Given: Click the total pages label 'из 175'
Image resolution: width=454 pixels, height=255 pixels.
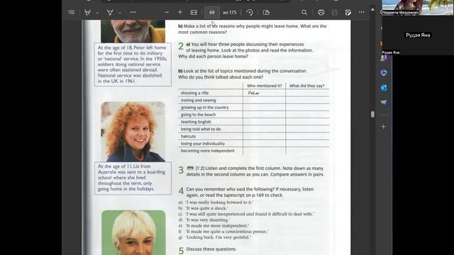Looking at the screenshot, I should [230, 13].
